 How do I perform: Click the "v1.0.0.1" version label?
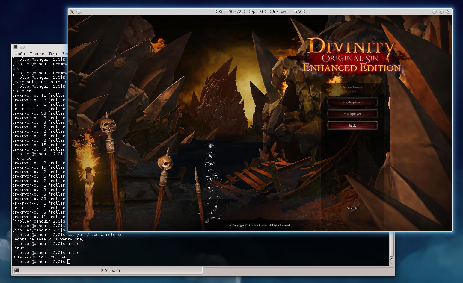(353, 208)
